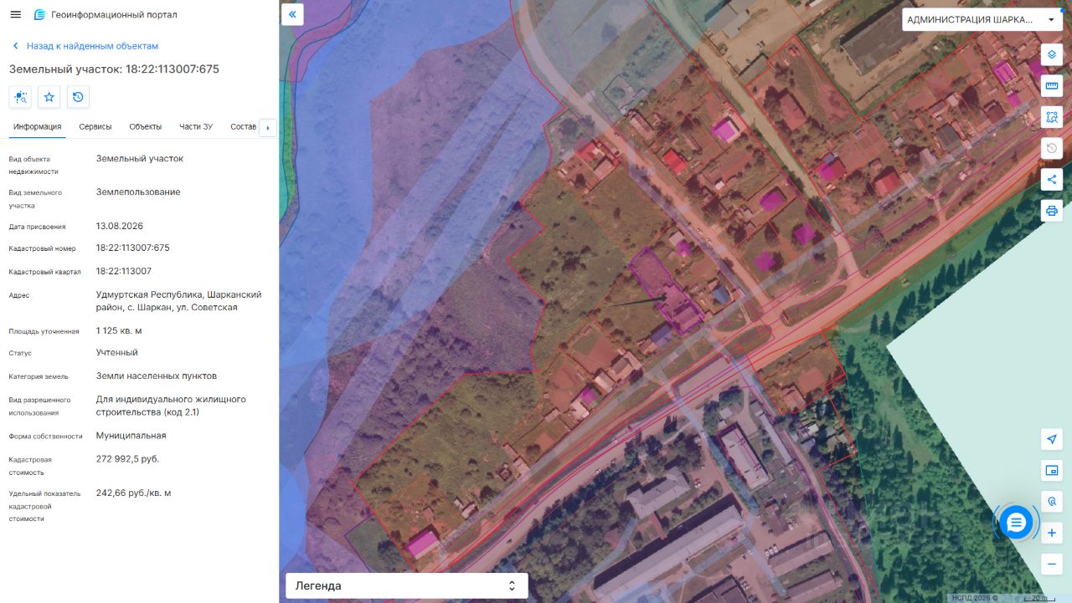The width and height of the screenshot is (1072, 603).
Task: Collapse the left information panel
Action: [x=292, y=14]
